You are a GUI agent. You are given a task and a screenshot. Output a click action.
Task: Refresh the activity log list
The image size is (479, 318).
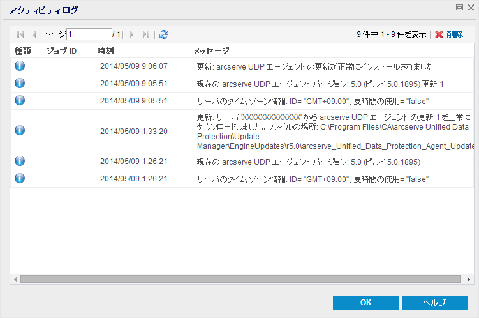pyautogui.click(x=164, y=34)
